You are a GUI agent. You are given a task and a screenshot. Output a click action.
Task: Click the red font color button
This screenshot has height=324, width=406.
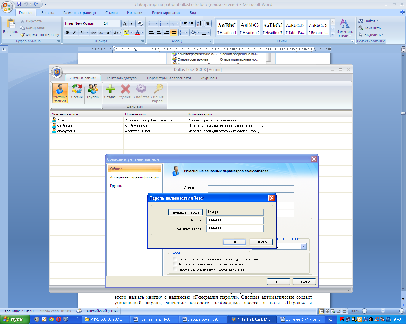(x=137, y=33)
